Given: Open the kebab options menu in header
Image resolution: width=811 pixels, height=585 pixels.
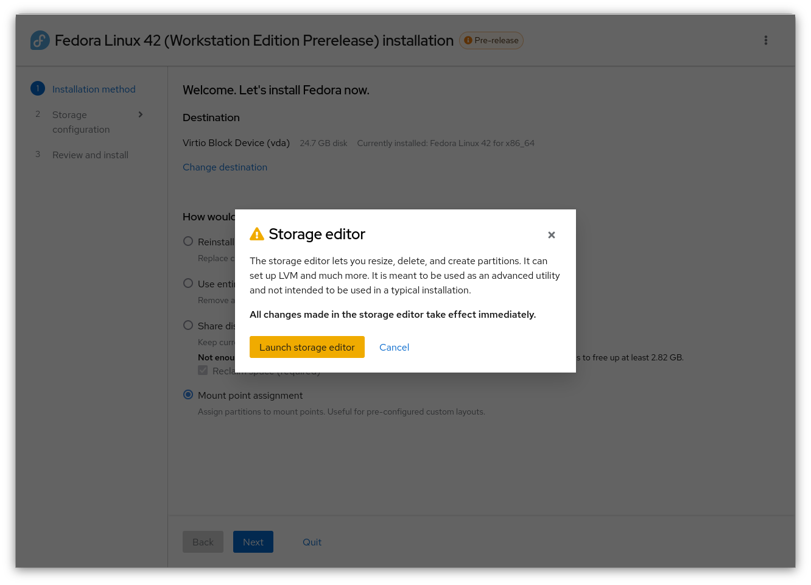Looking at the screenshot, I should click(766, 40).
